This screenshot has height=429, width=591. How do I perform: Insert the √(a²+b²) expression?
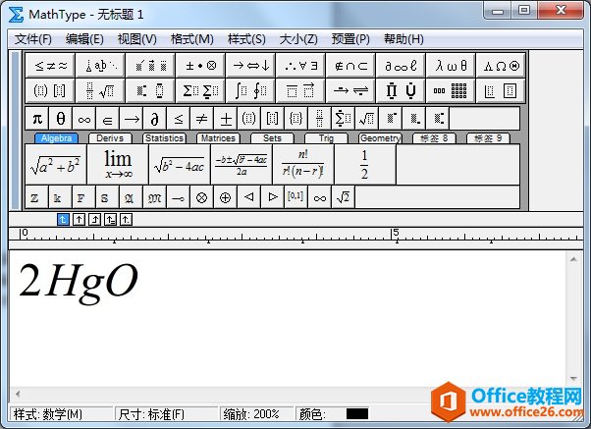coord(56,165)
